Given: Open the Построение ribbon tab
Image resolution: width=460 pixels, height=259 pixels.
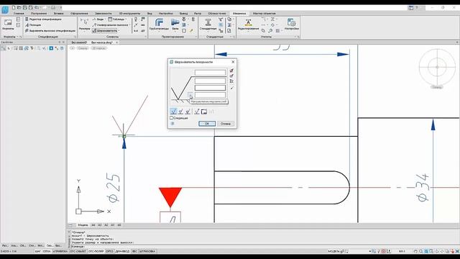Looking at the screenshot, I should pyautogui.click(x=38, y=14).
